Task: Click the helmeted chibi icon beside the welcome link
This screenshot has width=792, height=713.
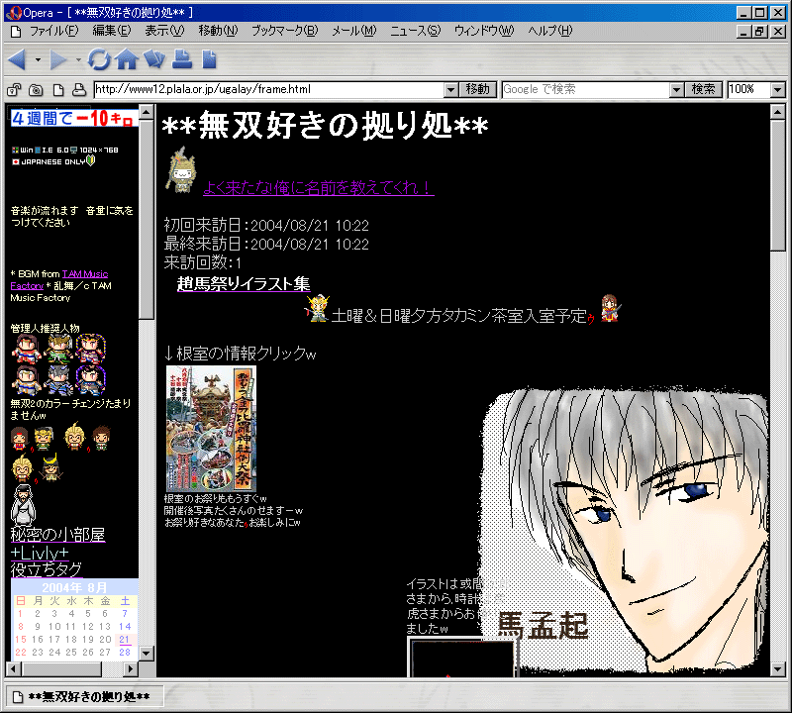Action: 181,169
